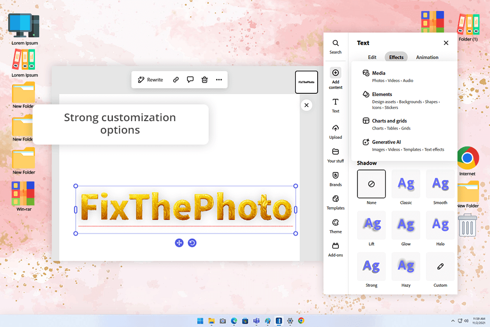Switch to the Effects tab

[x=396, y=57]
